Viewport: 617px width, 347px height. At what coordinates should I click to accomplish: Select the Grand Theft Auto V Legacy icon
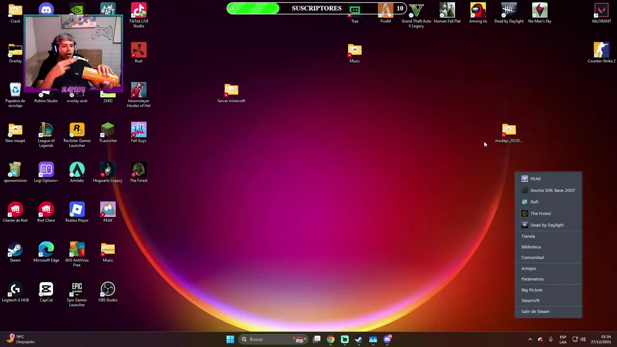[416, 15]
